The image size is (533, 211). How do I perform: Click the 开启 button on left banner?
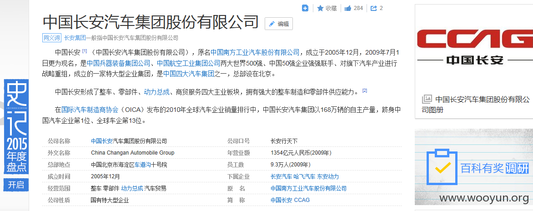coord(16,185)
